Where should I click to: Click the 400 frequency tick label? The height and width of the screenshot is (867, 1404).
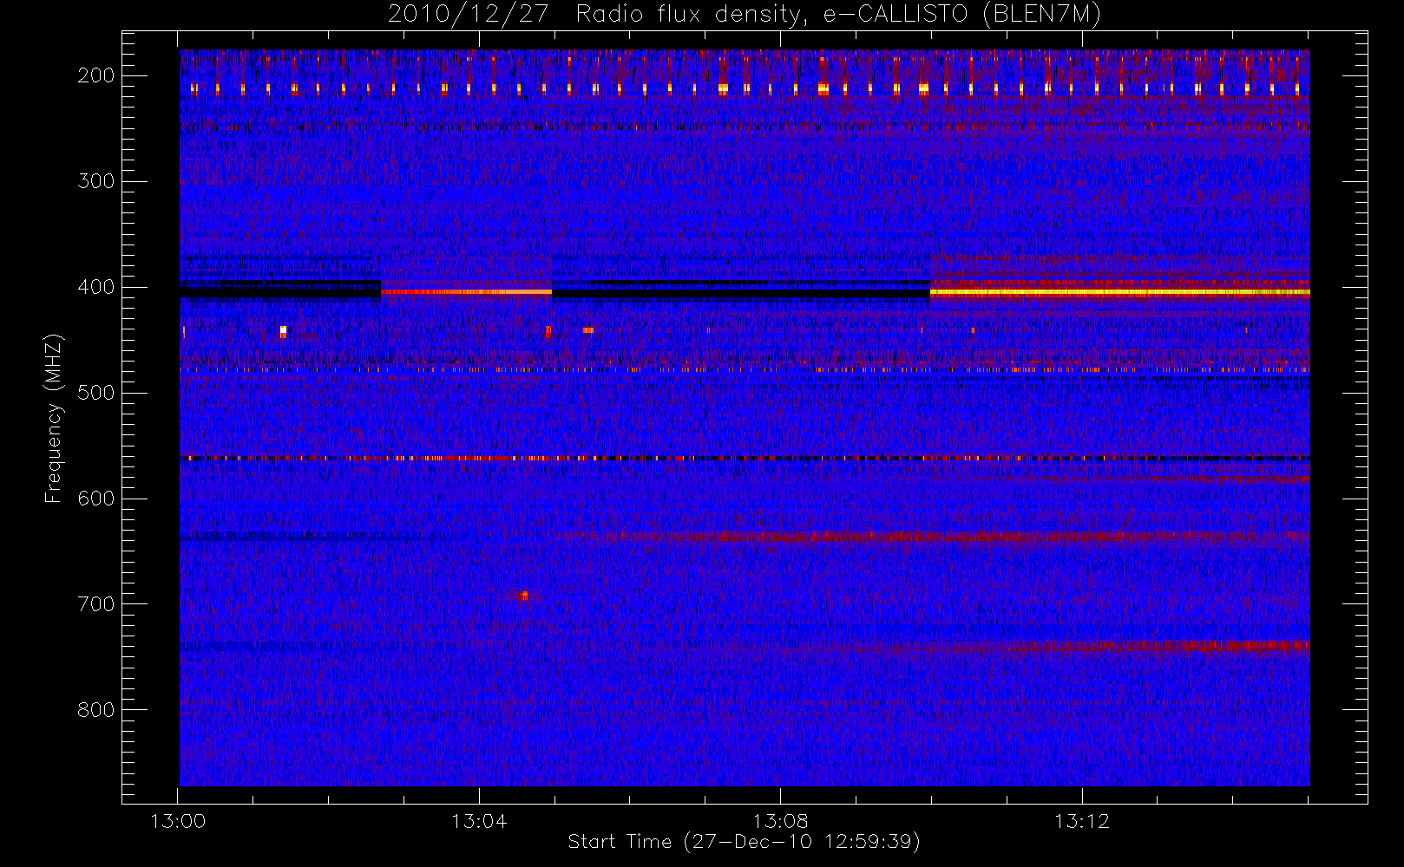[95, 287]
